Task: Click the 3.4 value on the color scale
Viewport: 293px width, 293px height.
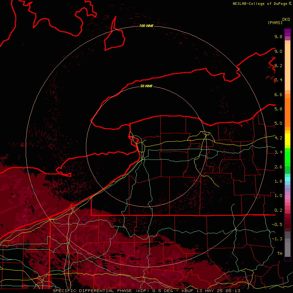Action: [x=278, y=152]
